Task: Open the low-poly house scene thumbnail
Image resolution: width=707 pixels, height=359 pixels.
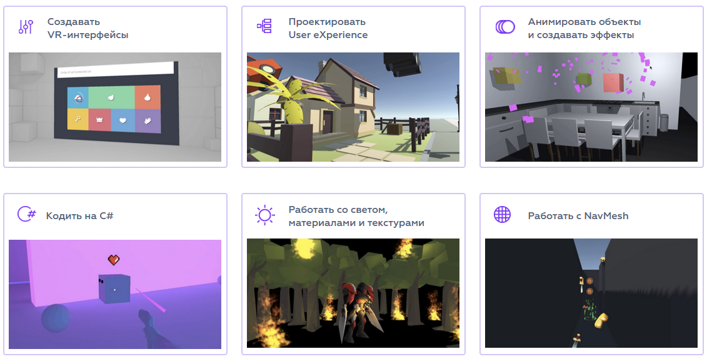Action: pos(353,107)
